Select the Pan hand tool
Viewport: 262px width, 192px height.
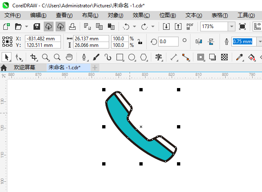point(69,57)
